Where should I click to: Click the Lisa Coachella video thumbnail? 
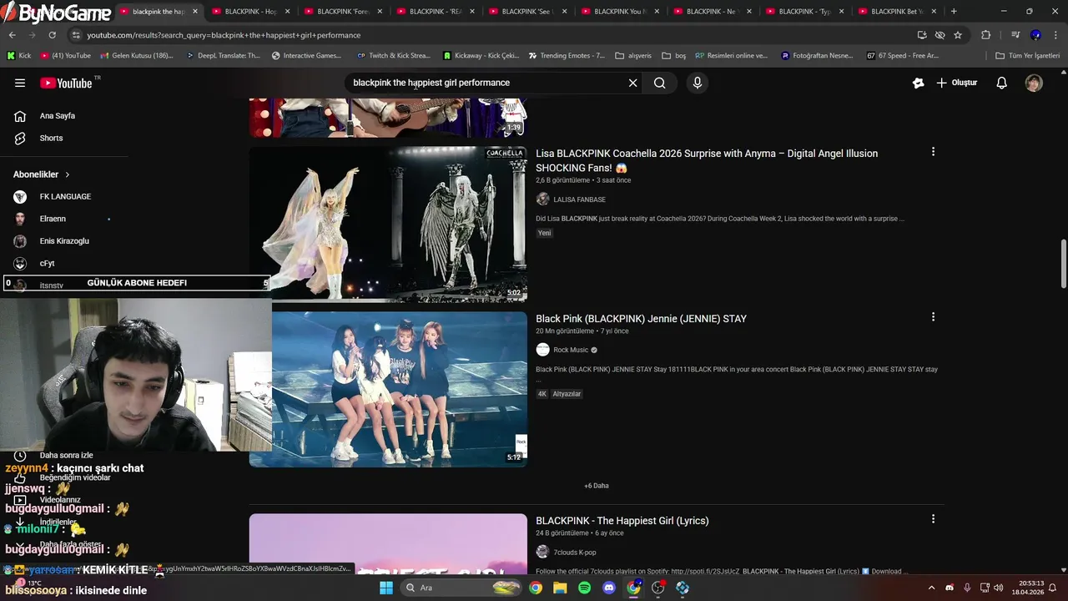click(x=388, y=224)
